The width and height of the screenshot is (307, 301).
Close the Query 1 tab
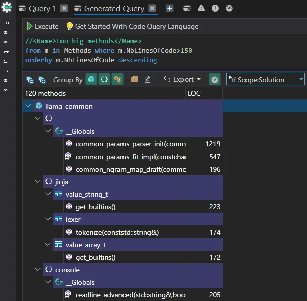coord(64,8)
